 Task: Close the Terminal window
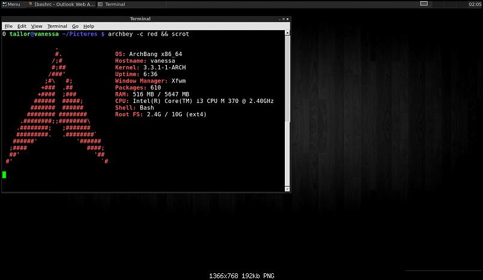[x=288, y=19]
